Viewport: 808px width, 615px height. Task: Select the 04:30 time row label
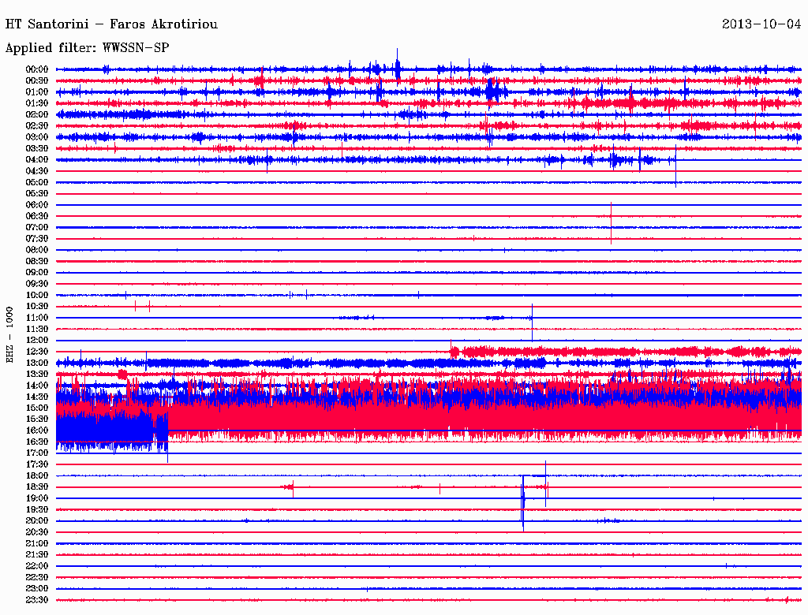(37, 171)
